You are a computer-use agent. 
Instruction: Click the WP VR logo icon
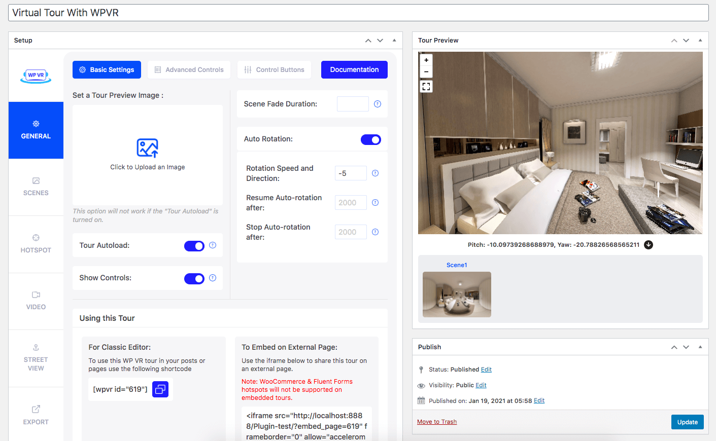(x=36, y=76)
